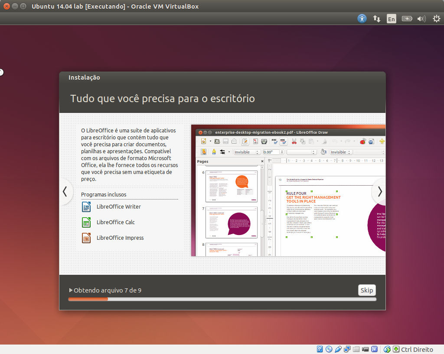Open the line style 'Invisible' dropdown
The image size is (444, 354).
click(x=246, y=152)
